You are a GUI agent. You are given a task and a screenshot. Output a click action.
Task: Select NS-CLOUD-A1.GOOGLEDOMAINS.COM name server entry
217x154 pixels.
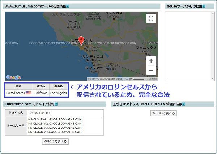click(55, 119)
